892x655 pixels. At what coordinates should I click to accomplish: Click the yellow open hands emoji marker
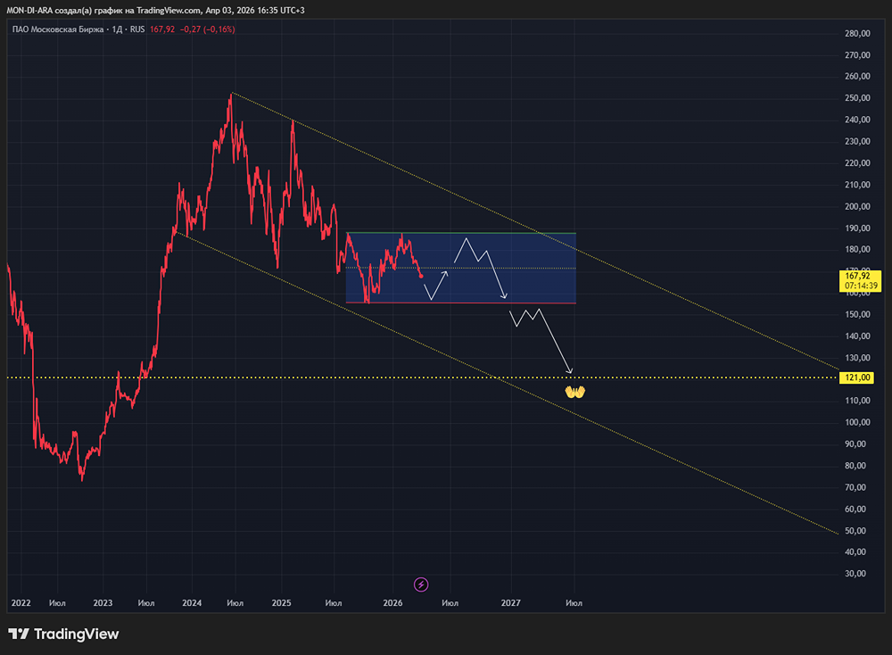[x=574, y=392]
